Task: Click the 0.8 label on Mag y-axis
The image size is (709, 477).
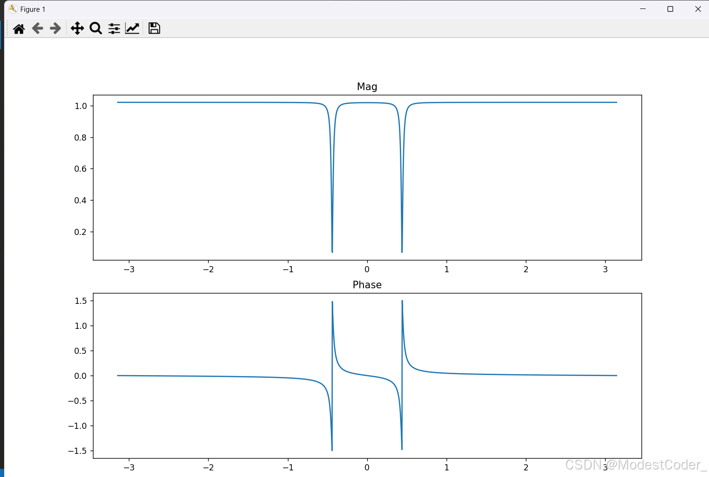Action: [81, 137]
